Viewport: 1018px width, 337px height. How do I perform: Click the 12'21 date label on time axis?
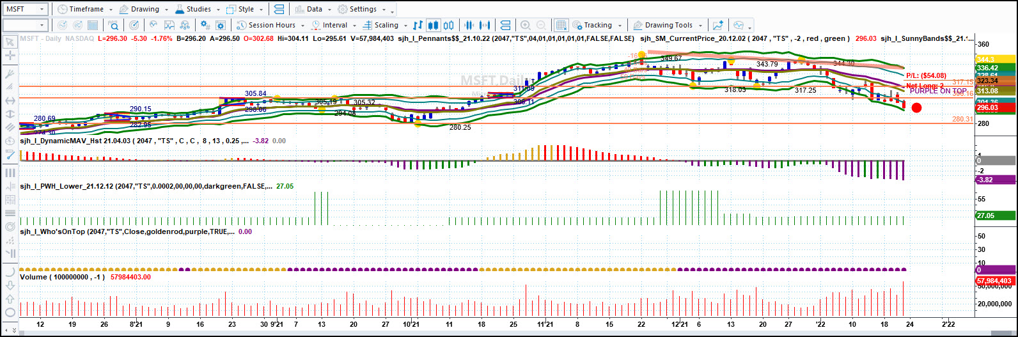(679, 325)
